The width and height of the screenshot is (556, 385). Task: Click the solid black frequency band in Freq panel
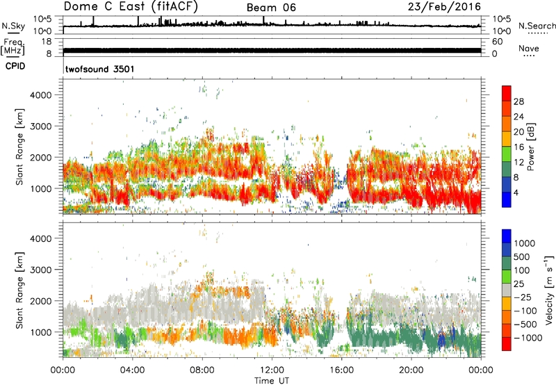(272, 50)
